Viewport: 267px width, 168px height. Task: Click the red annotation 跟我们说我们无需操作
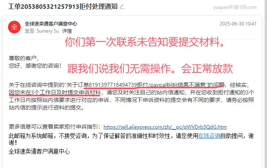click(121, 68)
